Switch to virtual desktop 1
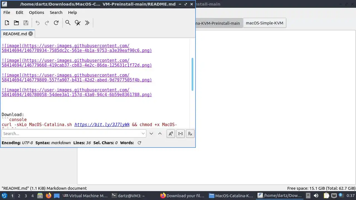 (12, 196)
